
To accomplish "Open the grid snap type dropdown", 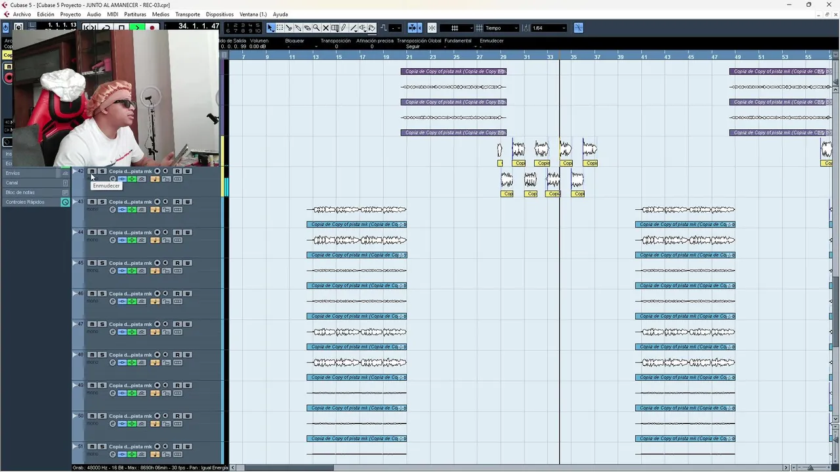I will pyautogui.click(x=456, y=28).
